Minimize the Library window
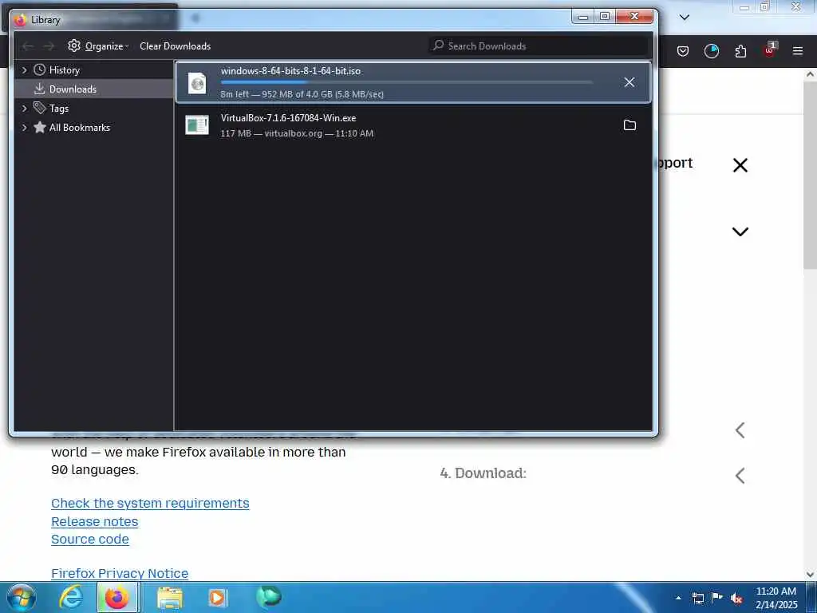 [x=583, y=17]
